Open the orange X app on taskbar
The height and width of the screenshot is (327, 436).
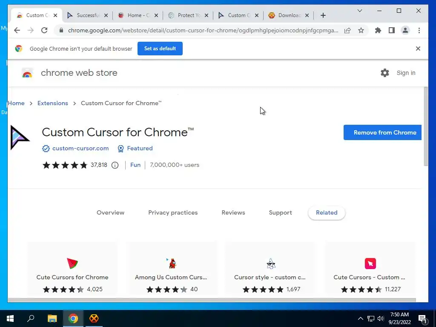click(x=94, y=318)
